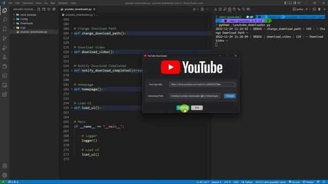
Task: Open the Explorer view in the activity bar
Action: tap(5, 10)
